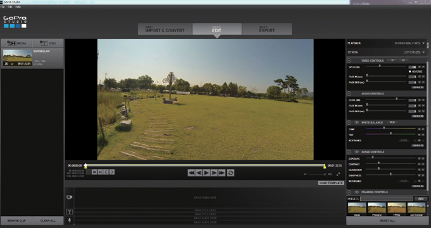Click the audio track microphone icon

click(x=69, y=220)
